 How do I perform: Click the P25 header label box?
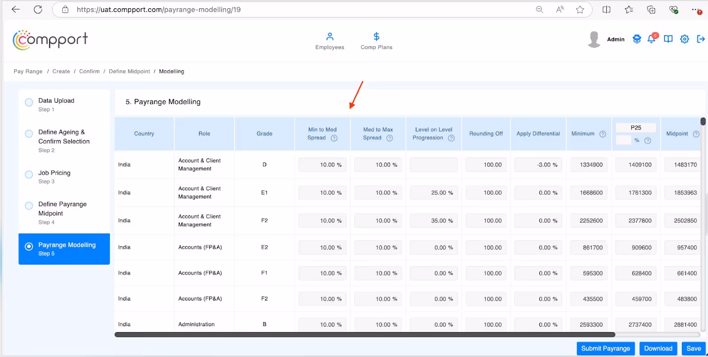click(x=636, y=127)
